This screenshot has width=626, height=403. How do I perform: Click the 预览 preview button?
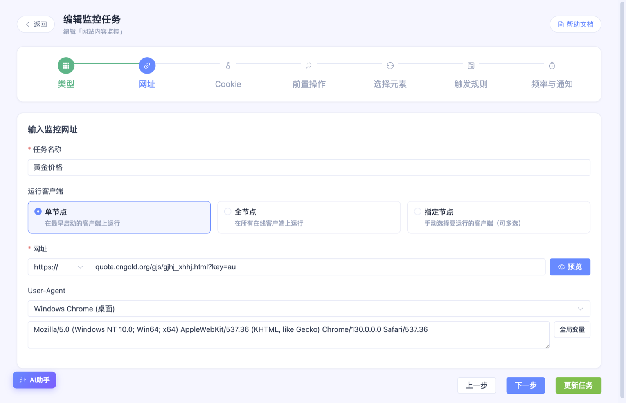pyautogui.click(x=570, y=267)
